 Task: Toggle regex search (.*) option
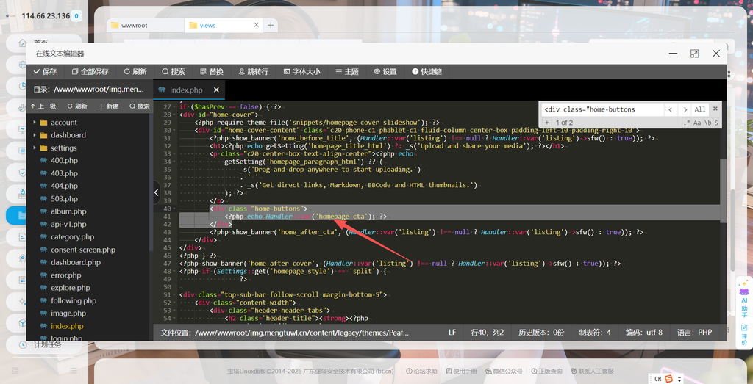[x=687, y=123]
